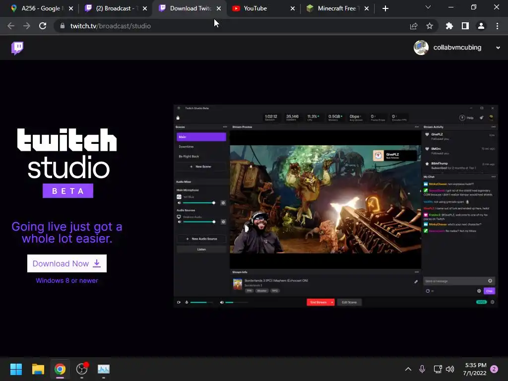This screenshot has width=508, height=381.
Task: Click the Download Now button
Action: tap(67, 263)
